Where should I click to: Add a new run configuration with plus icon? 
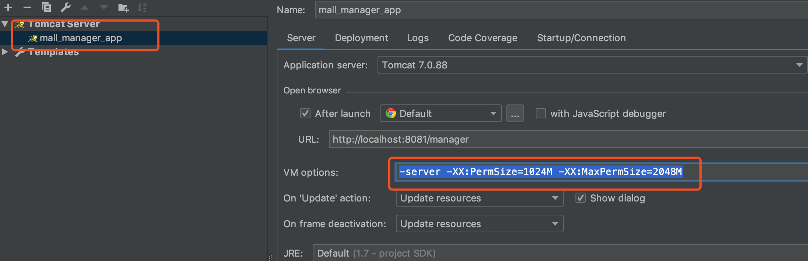[8, 7]
